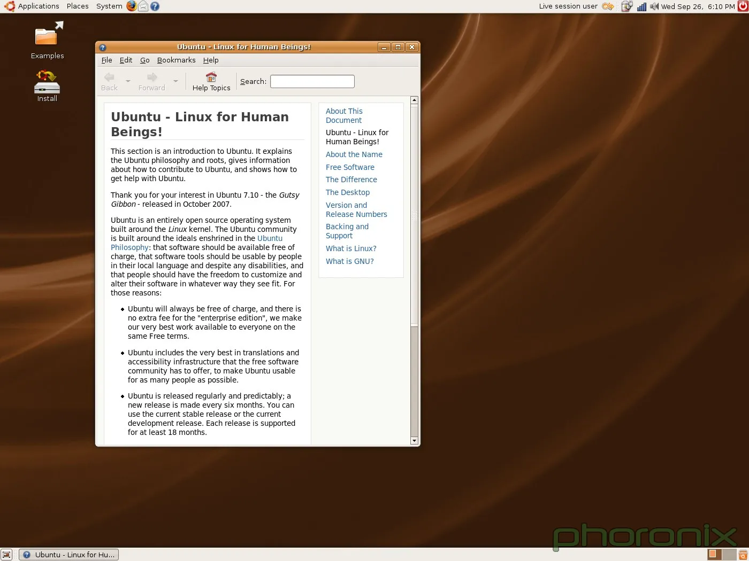Screen dimensions: 749x561
Task: Open the About the Name link
Action: (354, 154)
